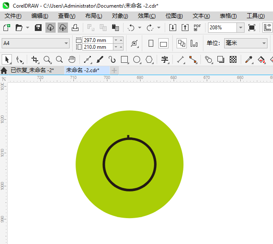Screen dimensions: 273x244
Task: Open the 文件(F) menu
Action: pyautogui.click(x=13, y=16)
